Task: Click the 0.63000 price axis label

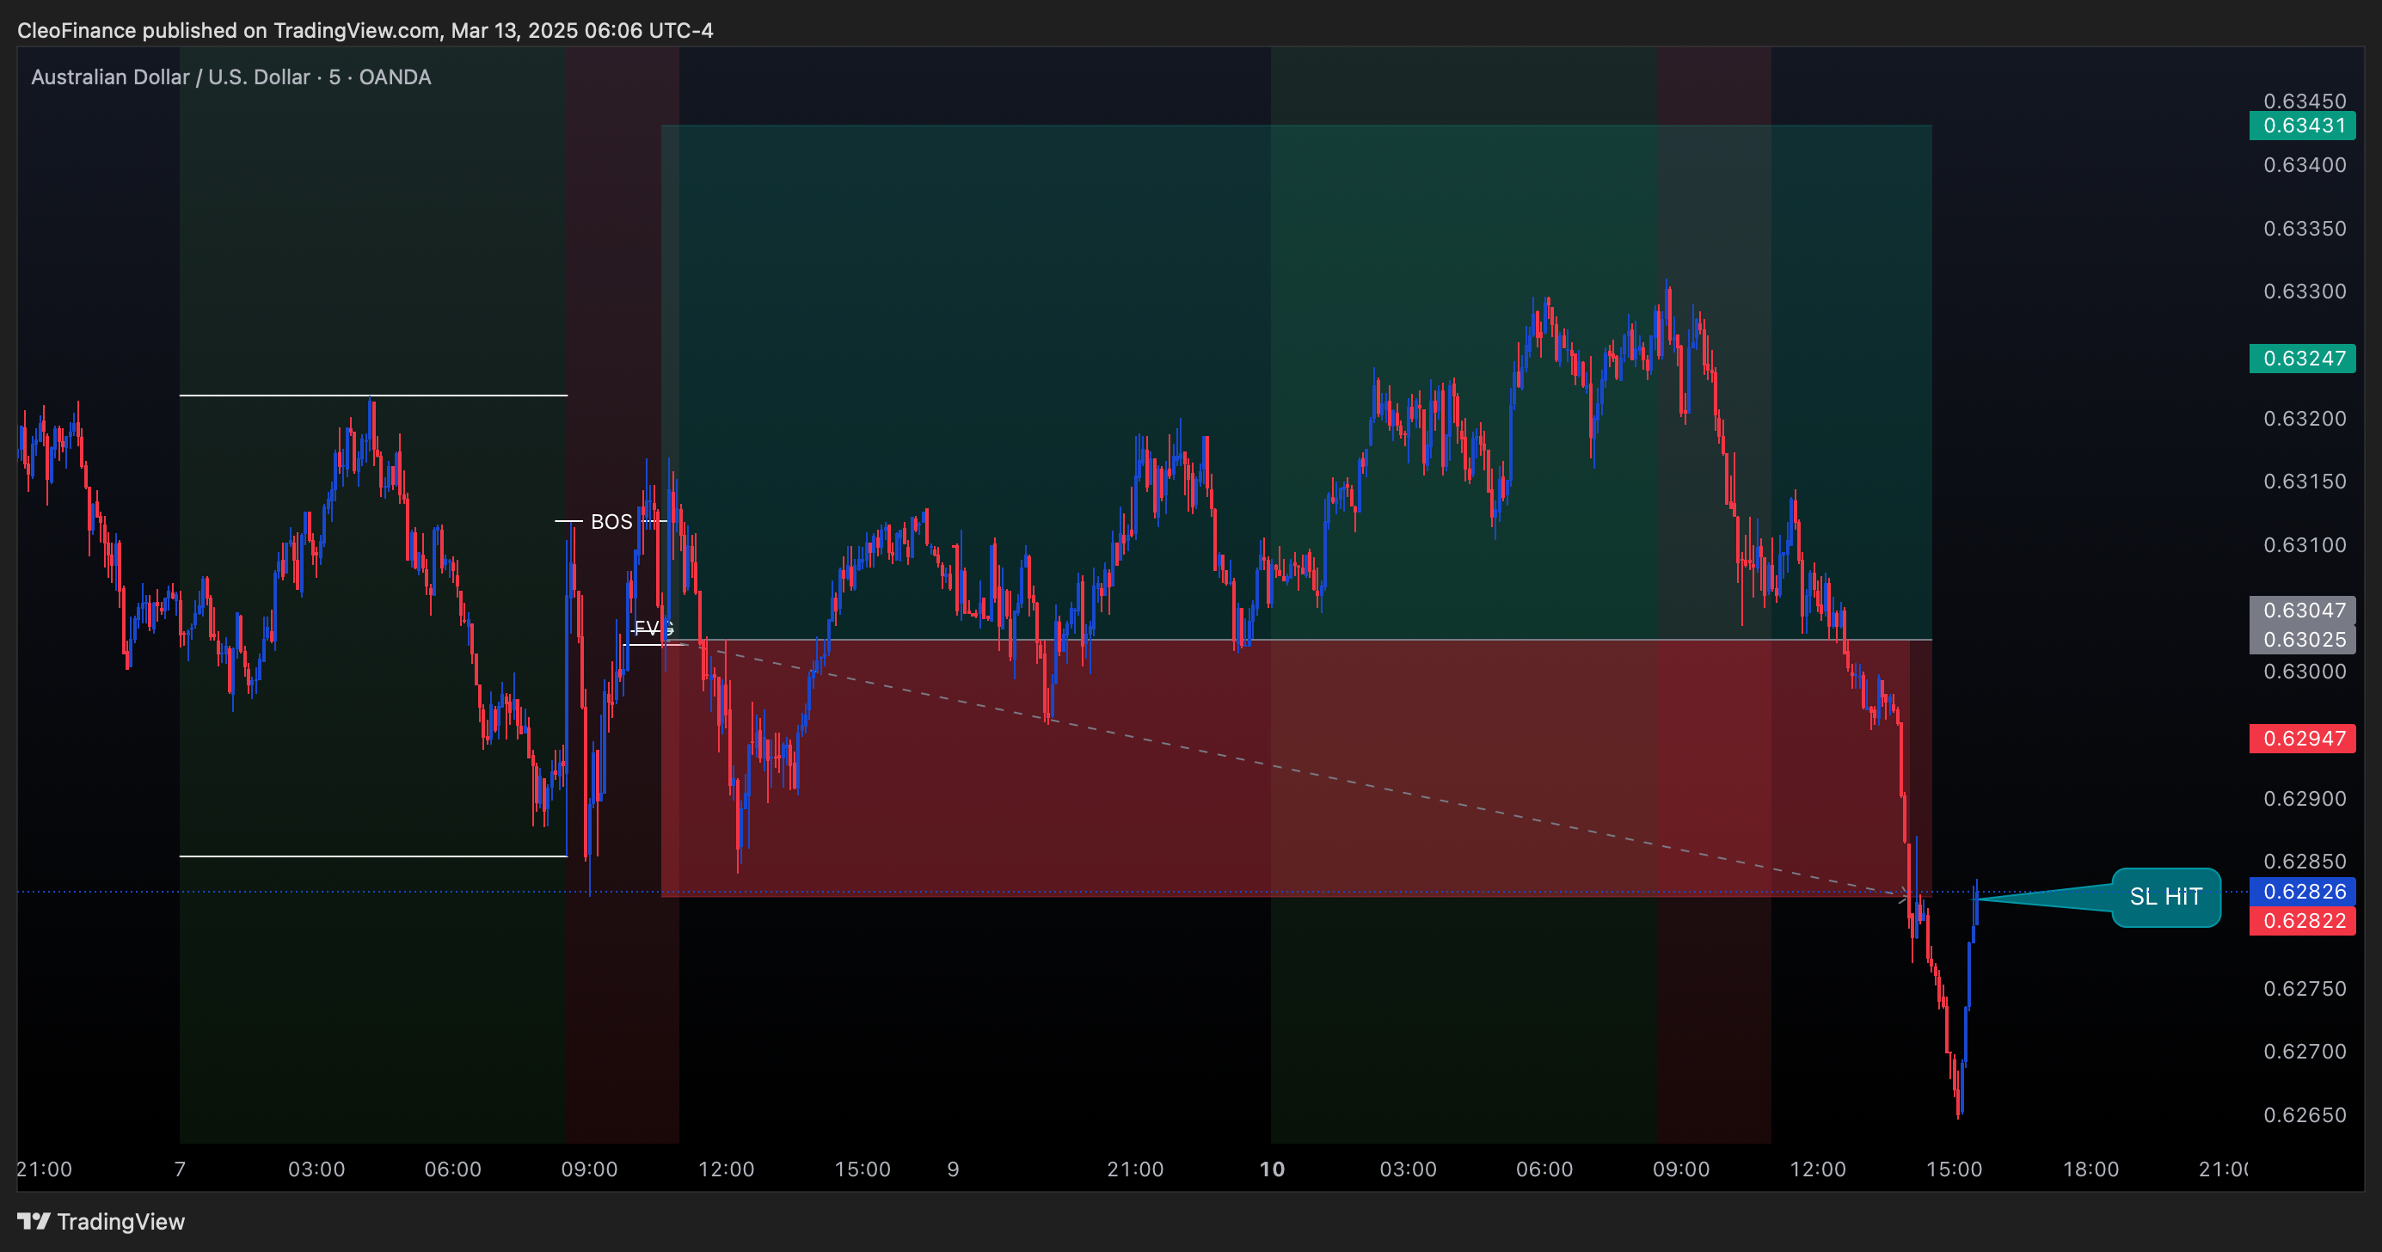Action: (2305, 672)
